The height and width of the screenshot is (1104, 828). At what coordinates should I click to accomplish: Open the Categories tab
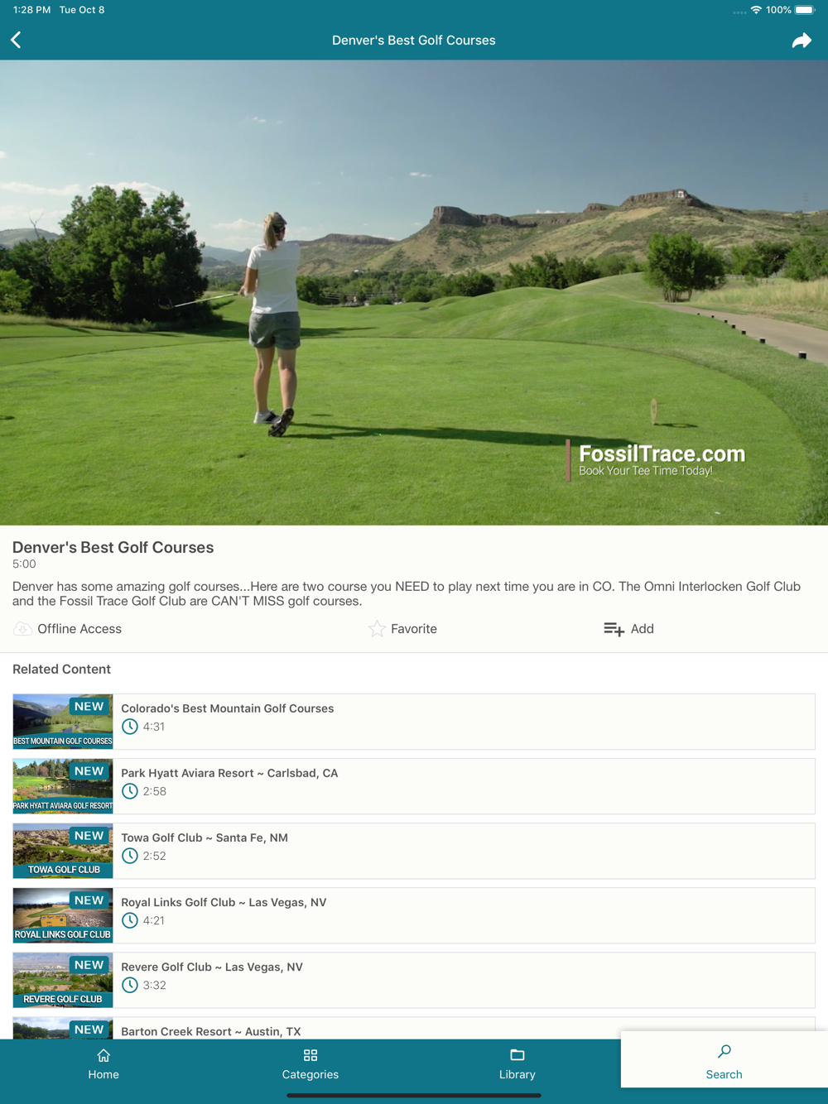tap(310, 1064)
